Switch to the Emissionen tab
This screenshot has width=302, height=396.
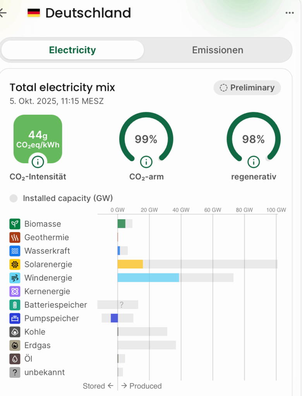(x=218, y=50)
